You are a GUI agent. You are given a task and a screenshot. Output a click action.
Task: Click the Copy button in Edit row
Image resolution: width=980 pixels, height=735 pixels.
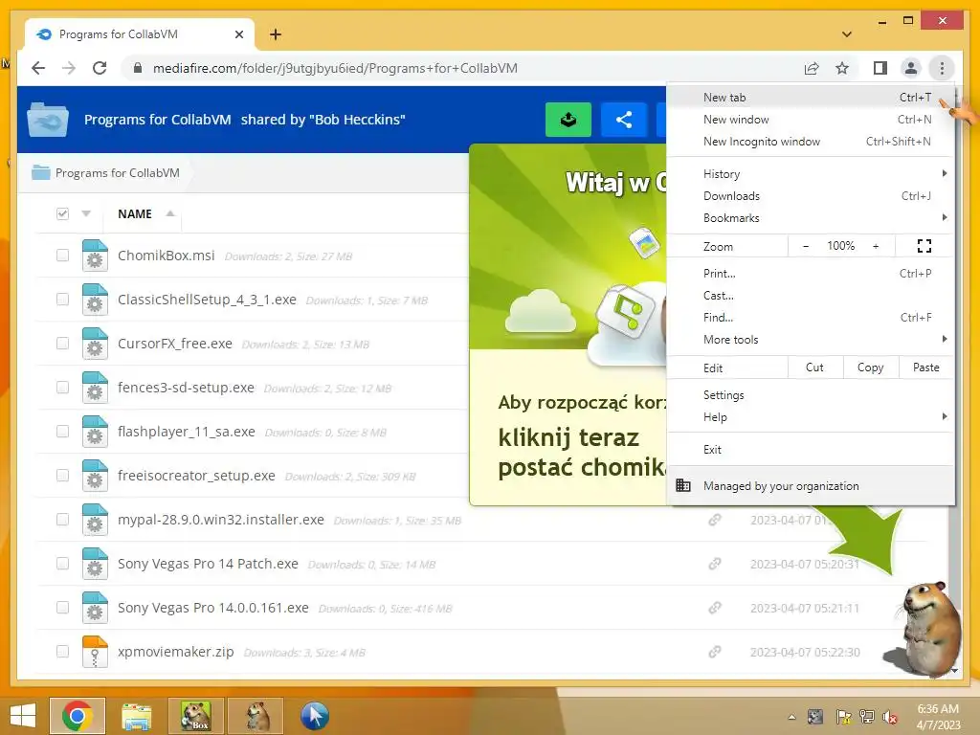tap(871, 367)
